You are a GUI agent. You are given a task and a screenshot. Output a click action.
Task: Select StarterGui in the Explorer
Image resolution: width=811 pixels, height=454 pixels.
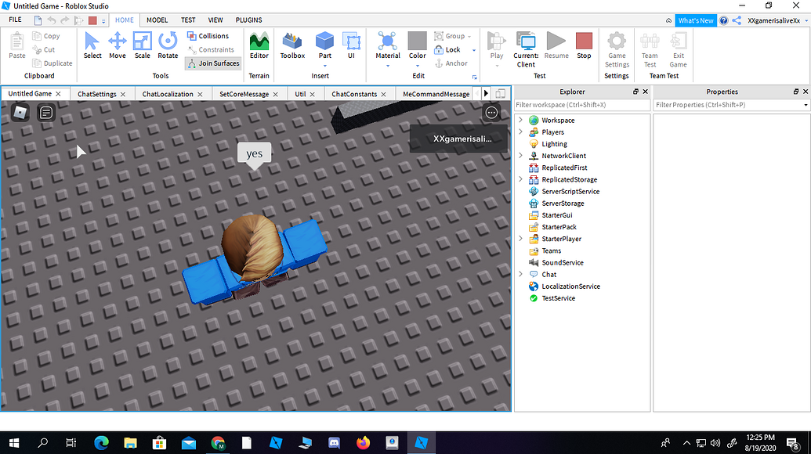click(x=557, y=214)
